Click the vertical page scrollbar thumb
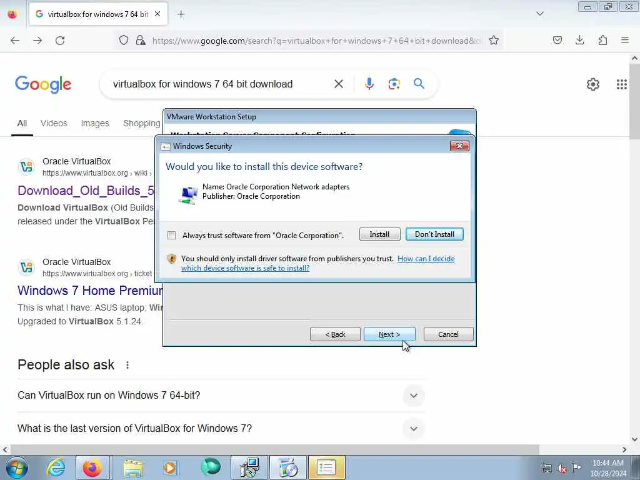This screenshot has height=480, width=640. [x=634, y=101]
